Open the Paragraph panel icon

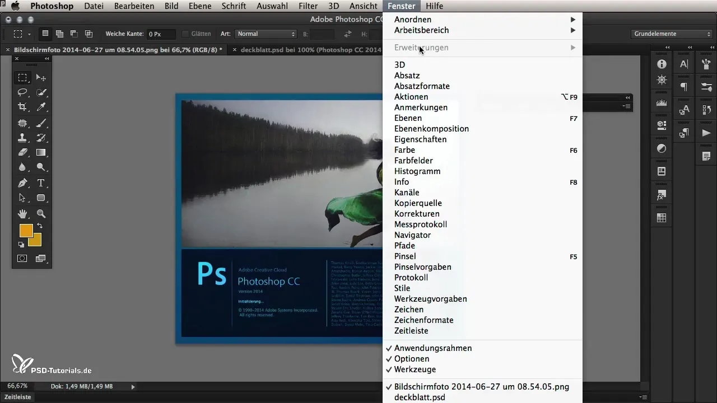pyautogui.click(x=684, y=87)
